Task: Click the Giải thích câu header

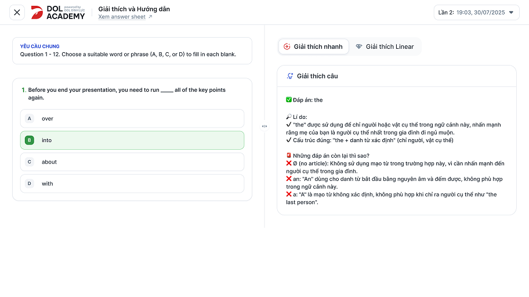Action: tap(317, 76)
